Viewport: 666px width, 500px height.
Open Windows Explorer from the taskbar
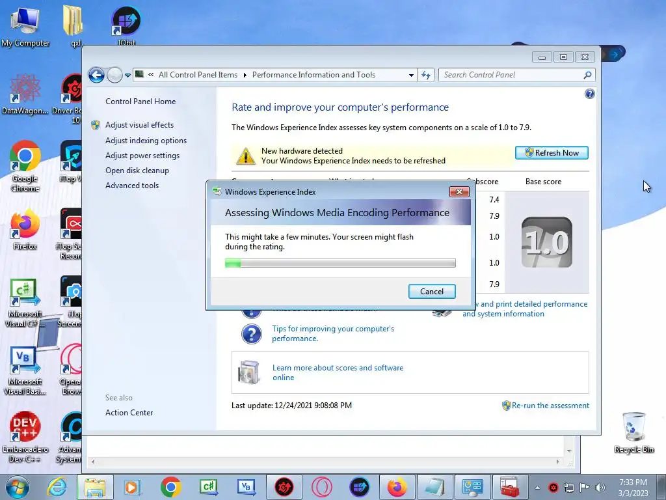point(95,487)
